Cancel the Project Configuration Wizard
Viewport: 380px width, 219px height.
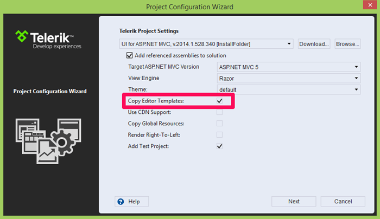tap(343, 201)
